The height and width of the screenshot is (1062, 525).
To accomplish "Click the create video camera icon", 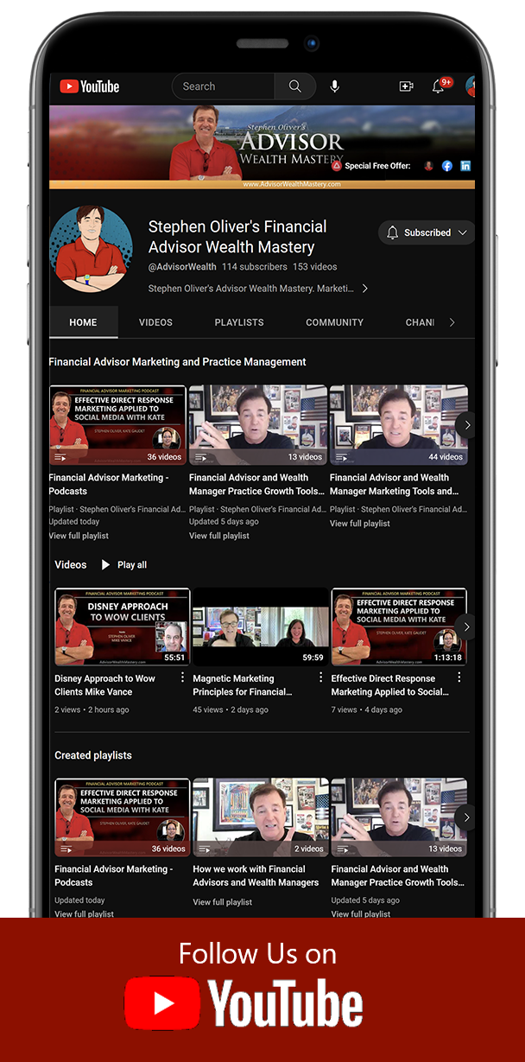I will pyautogui.click(x=406, y=86).
